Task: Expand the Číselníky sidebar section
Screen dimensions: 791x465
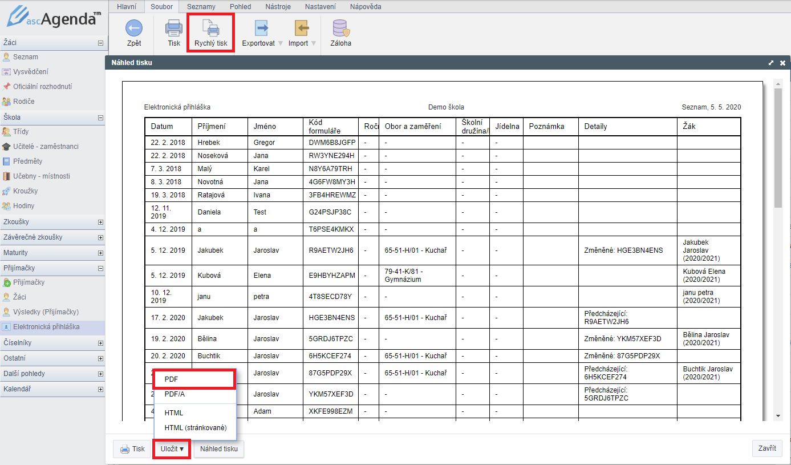Action: pyautogui.click(x=100, y=343)
